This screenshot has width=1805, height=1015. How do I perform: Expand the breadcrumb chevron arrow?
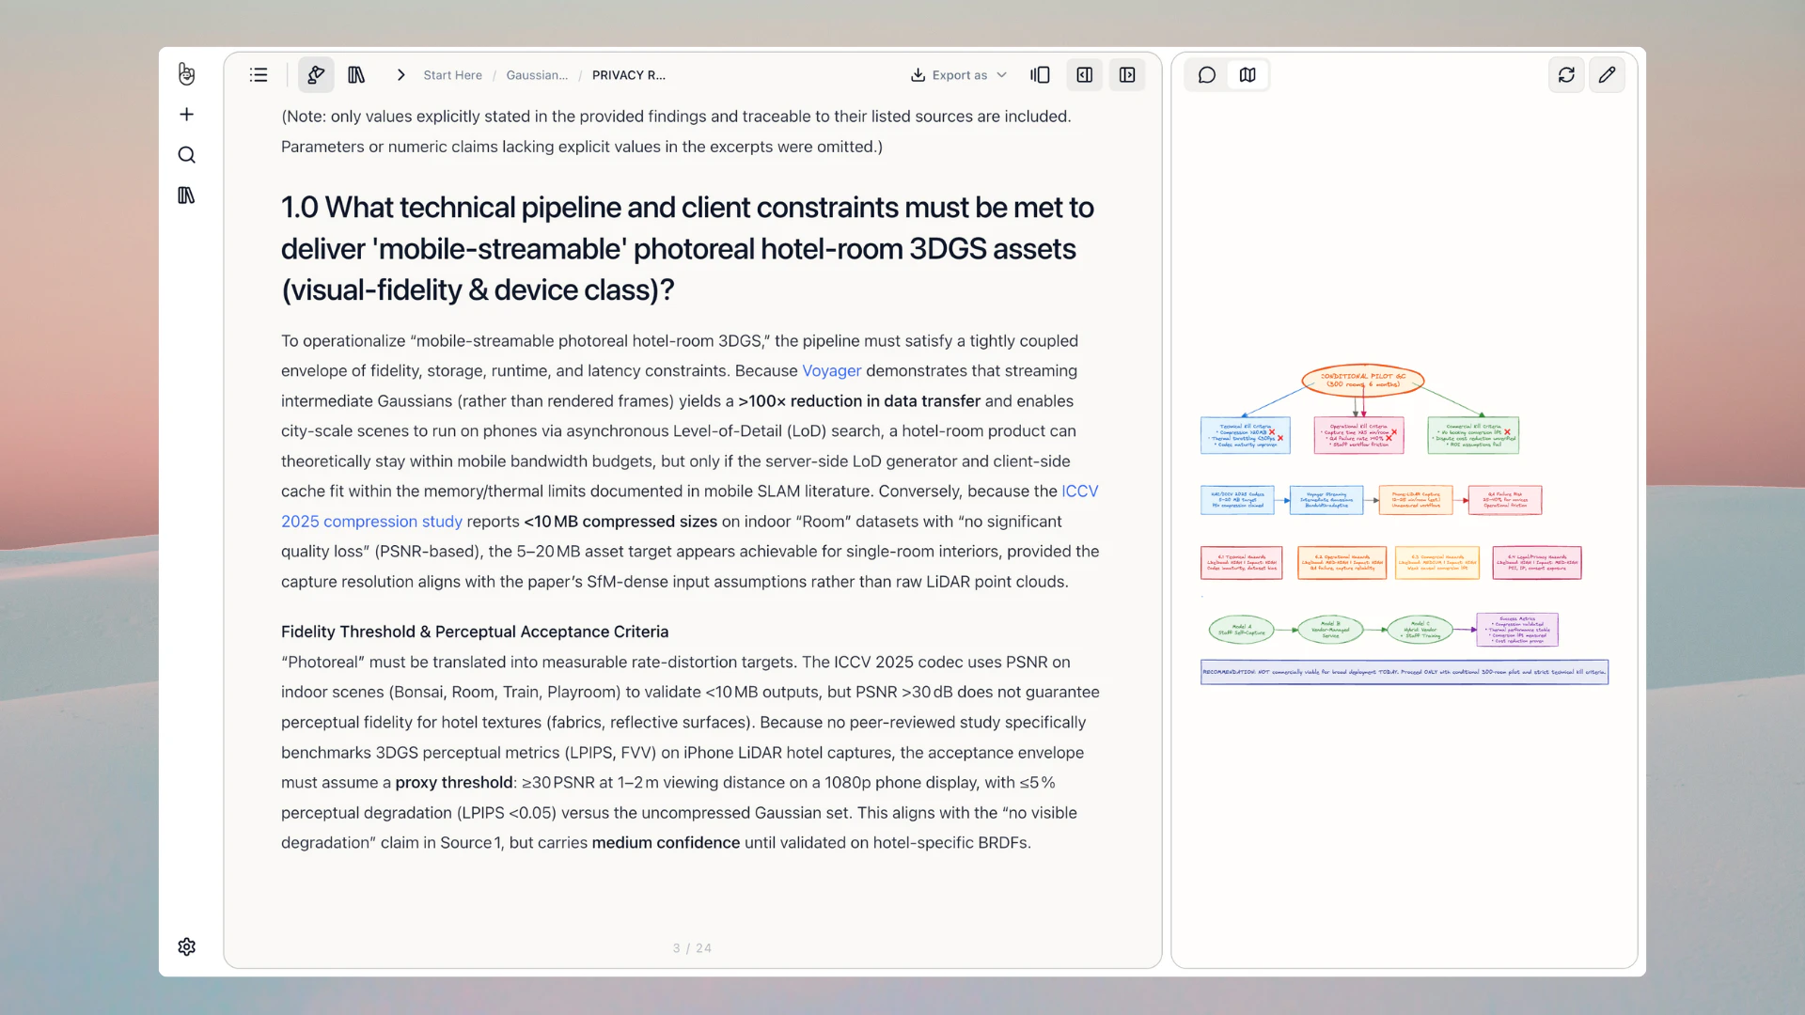[x=401, y=75]
